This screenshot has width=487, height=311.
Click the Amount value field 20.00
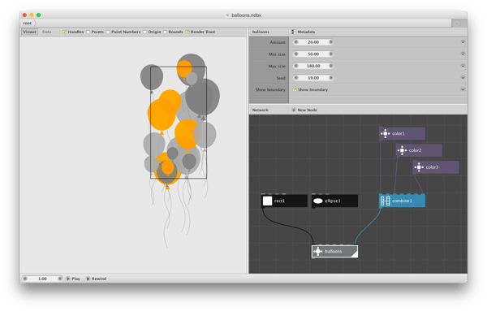pyautogui.click(x=313, y=42)
